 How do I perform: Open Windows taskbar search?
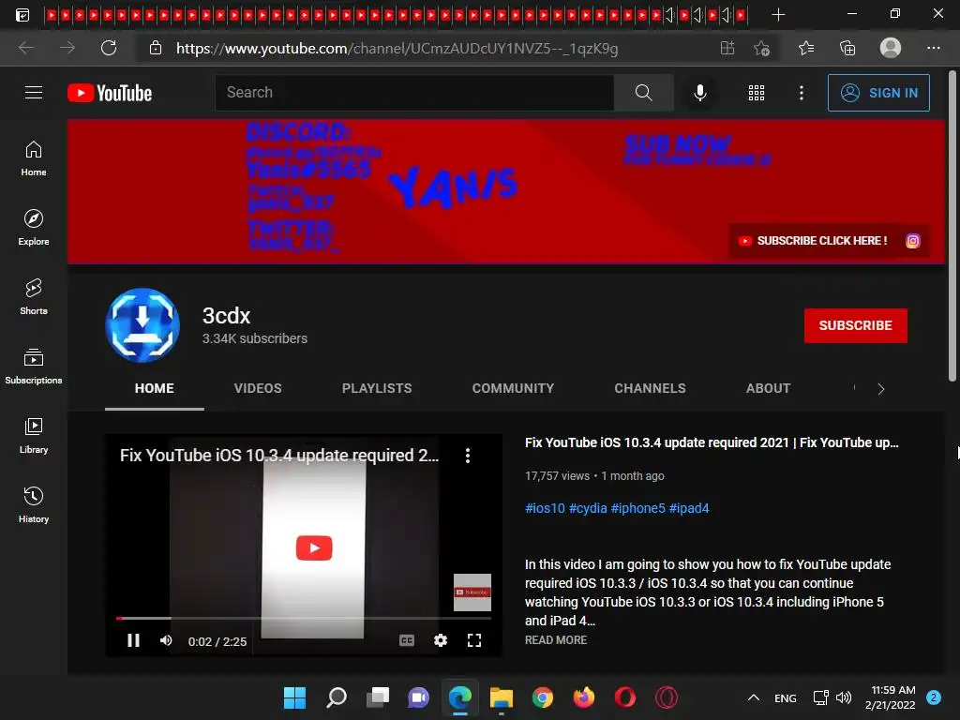pos(337,697)
